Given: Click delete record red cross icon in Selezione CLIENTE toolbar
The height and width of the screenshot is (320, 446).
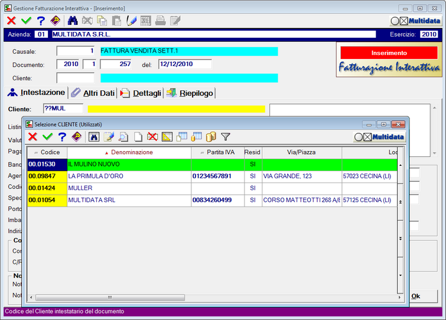Looking at the screenshot, I should [x=152, y=137].
